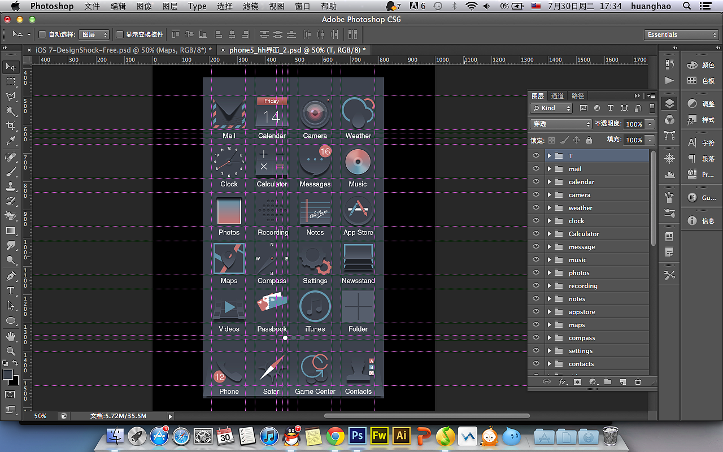The width and height of the screenshot is (723, 452).
Task: Click the 不透明度 value field
Action: pos(634,124)
